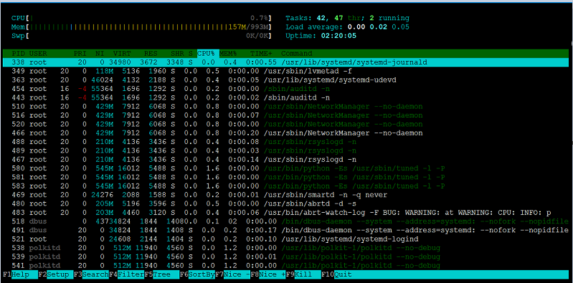
Task: Select the NetworkManager row with PID 516
Action: [x=286, y=115]
